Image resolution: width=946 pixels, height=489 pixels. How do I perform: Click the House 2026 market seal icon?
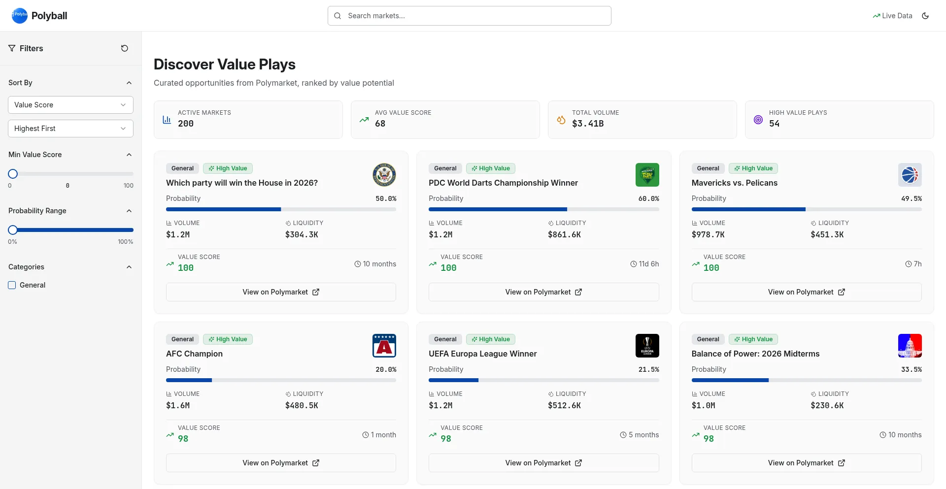[x=384, y=175]
